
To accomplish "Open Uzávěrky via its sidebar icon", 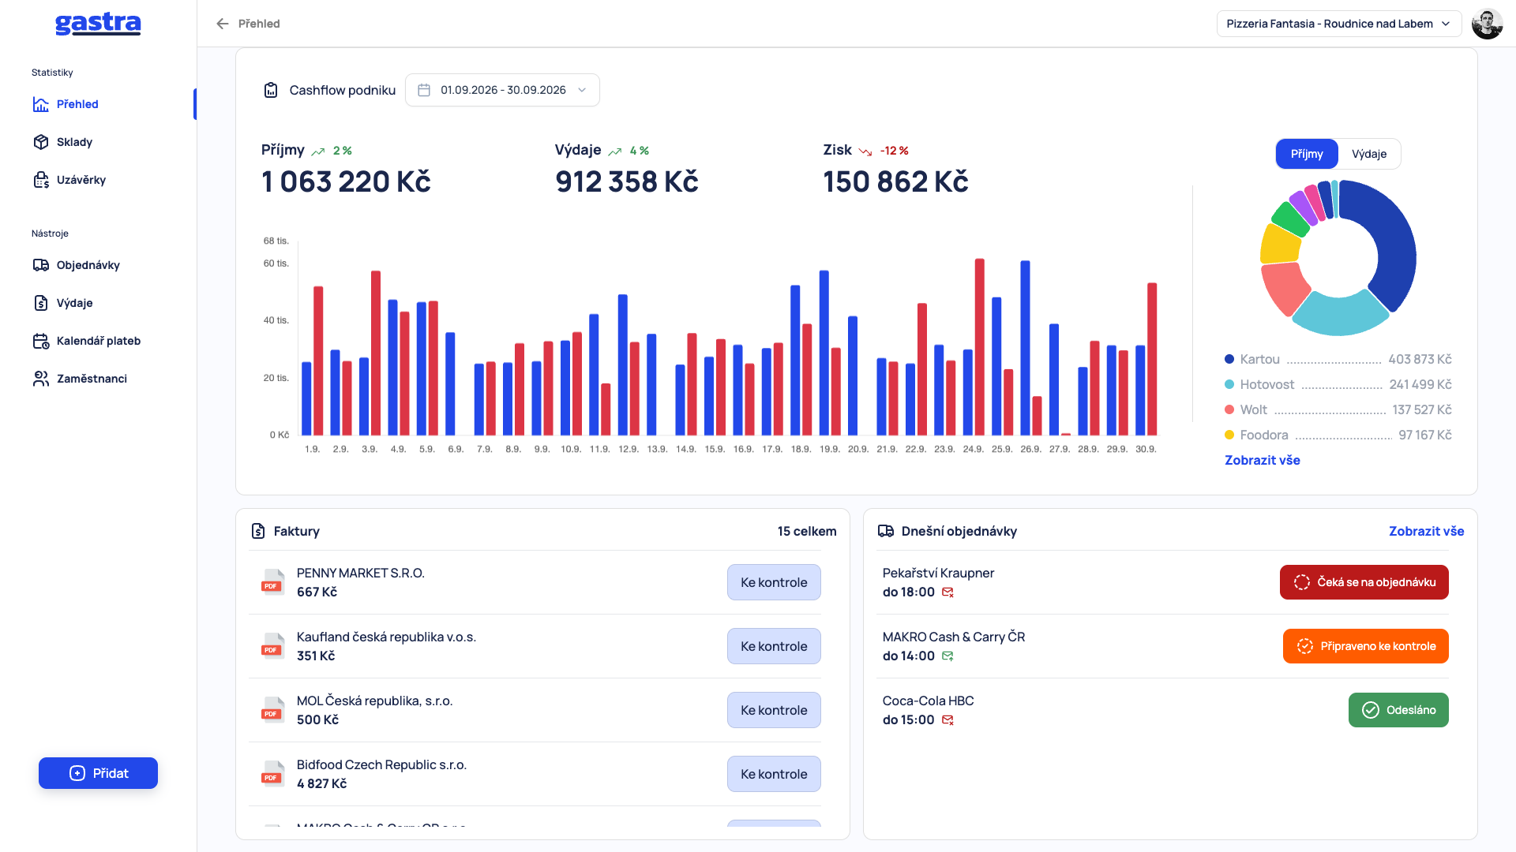I will pos(41,180).
